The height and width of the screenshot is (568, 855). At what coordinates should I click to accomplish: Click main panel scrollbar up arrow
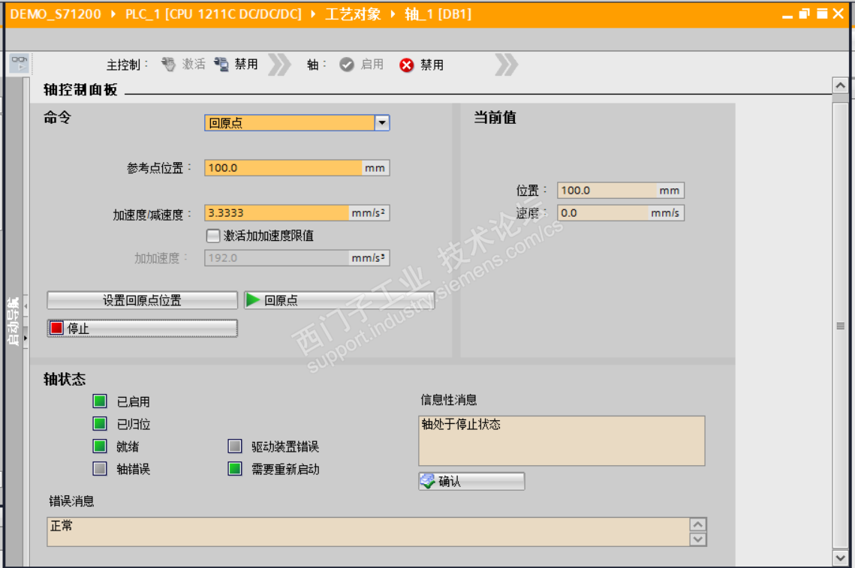click(x=840, y=86)
